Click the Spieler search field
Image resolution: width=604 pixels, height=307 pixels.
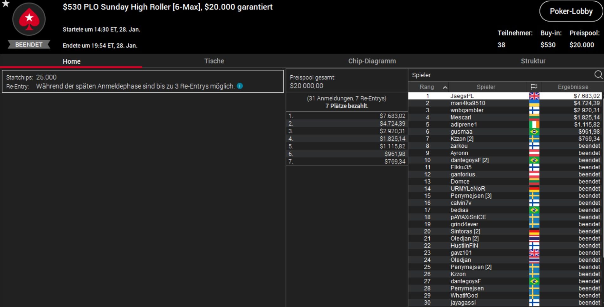coord(501,75)
